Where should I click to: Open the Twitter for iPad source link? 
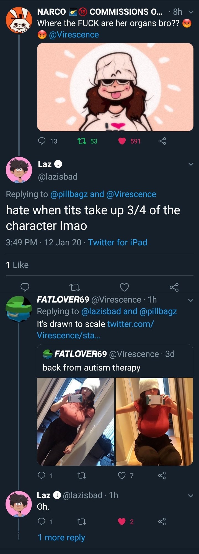point(118,242)
